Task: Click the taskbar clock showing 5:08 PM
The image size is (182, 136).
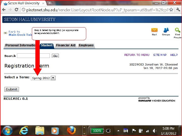Action: click(169, 131)
